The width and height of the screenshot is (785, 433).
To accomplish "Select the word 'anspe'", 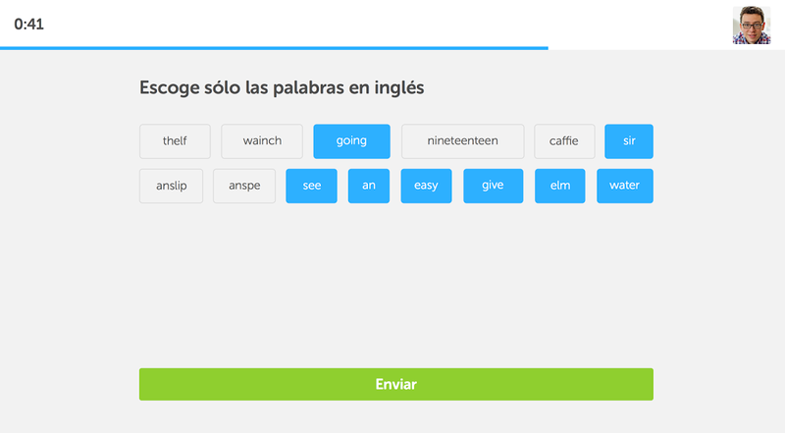I will (x=244, y=186).
